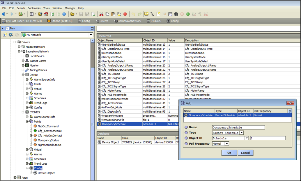Go to Drivers in the breadcrumb bar
The width and height of the screenshot is (301, 181).
(x=102, y=21)
